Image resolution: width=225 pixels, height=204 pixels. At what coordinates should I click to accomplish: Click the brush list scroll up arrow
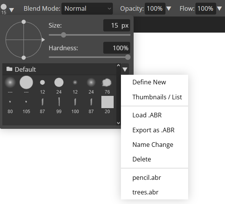pos(118,66)
